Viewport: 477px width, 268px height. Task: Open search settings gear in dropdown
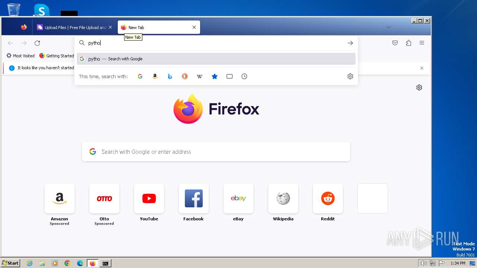coord(350,76)
